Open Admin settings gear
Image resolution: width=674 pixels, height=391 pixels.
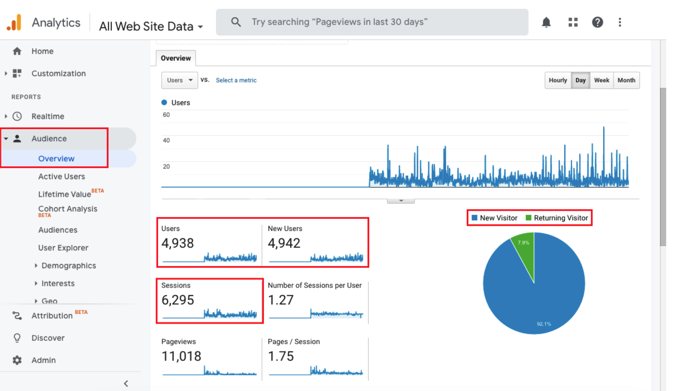(x=17, y=360)
